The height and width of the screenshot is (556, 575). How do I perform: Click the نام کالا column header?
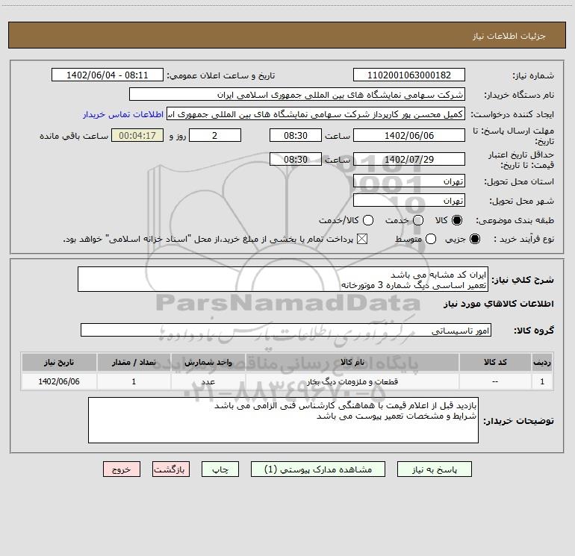pyautogui.click(x=352, y=362)
